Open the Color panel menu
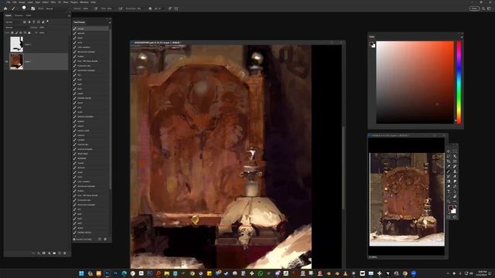This screenshot has width=495, height=278. tap(462, 37)
